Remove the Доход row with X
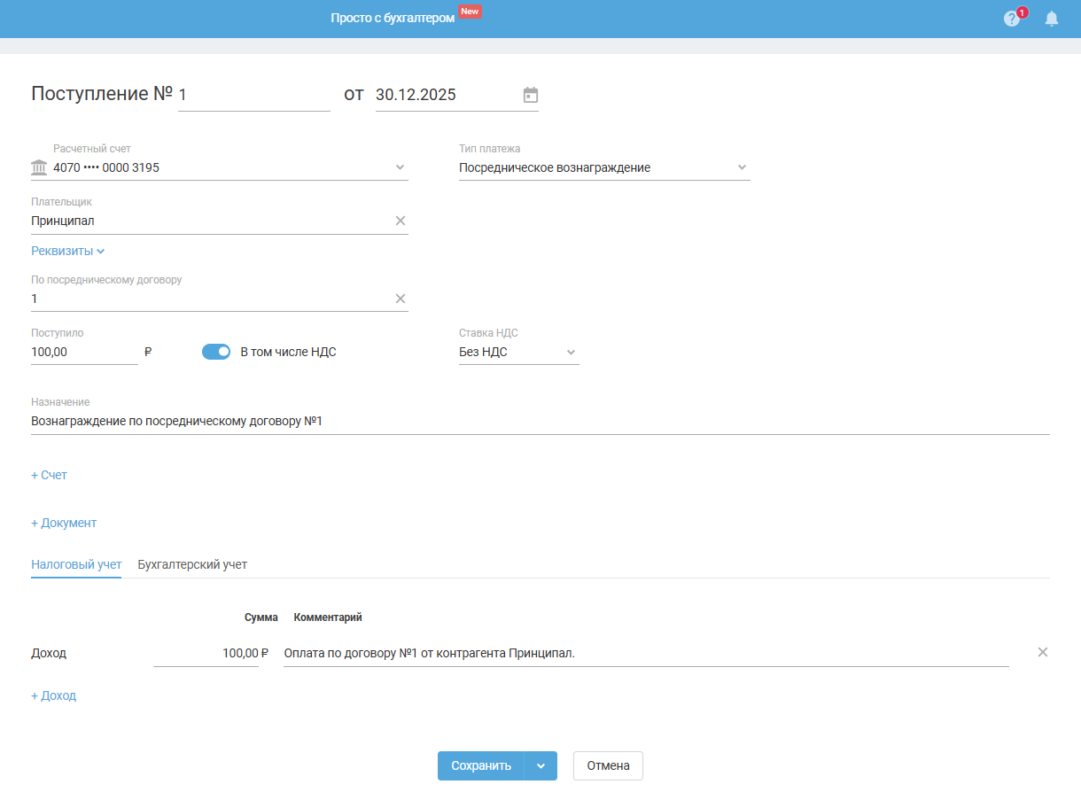 (x=1043, y=652)
